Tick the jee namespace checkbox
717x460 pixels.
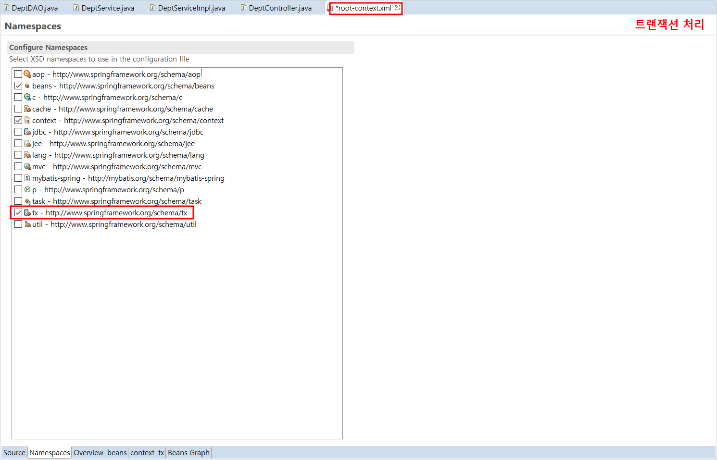coord(18,143)
